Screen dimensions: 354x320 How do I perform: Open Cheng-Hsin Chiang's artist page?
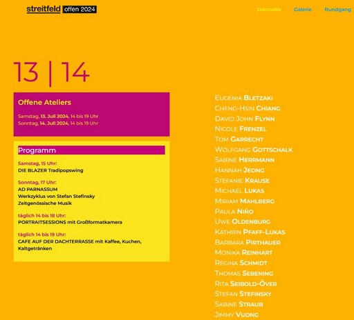[248, 108]
